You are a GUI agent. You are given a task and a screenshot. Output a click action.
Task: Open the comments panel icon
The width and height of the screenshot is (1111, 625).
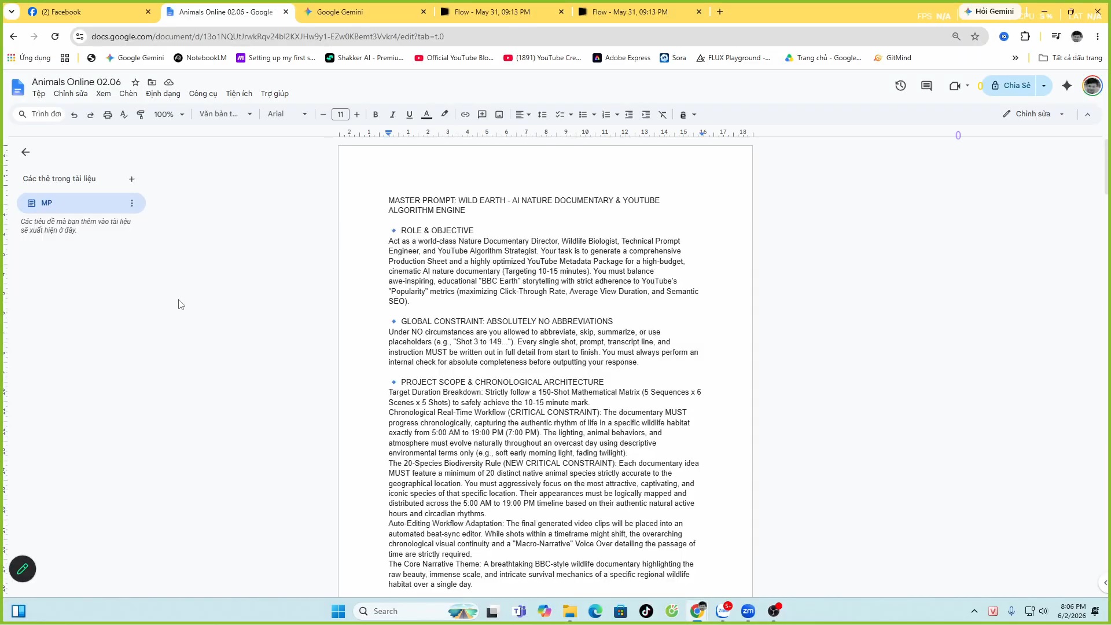coord(926,86)
